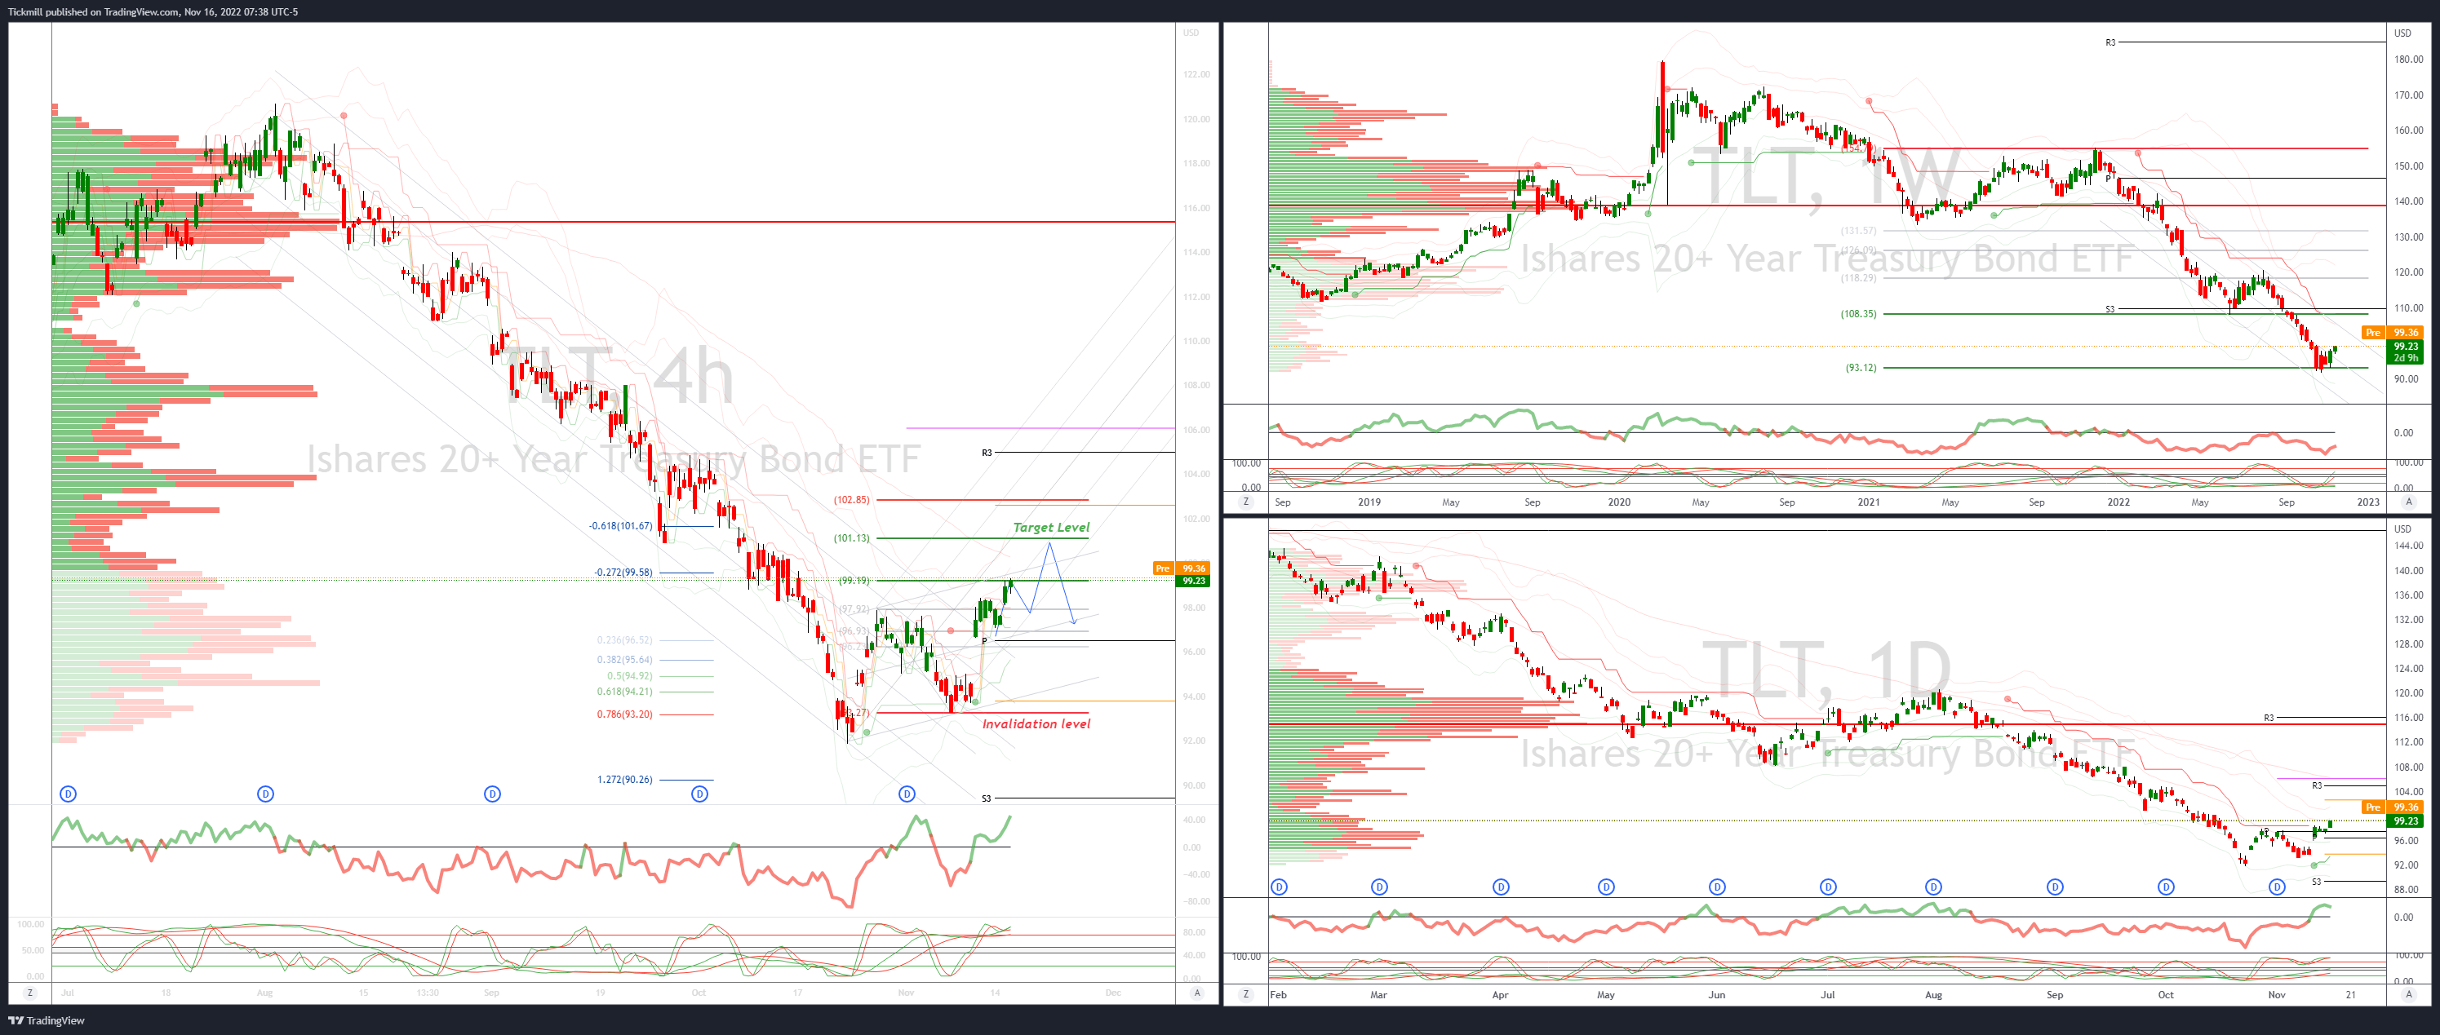Screen dimensions: 2440x1035
Task: Open USD currency selector on weekly chart
Action: click(x=2403, y=33)
